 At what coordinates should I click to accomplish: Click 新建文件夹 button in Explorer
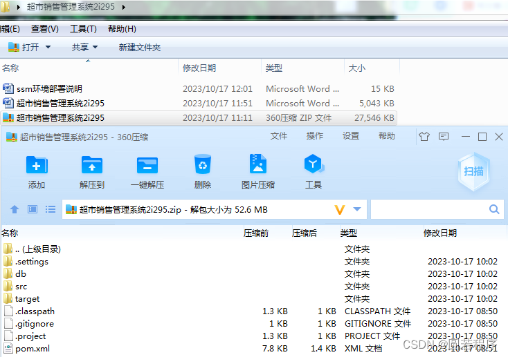click(140, 48)
